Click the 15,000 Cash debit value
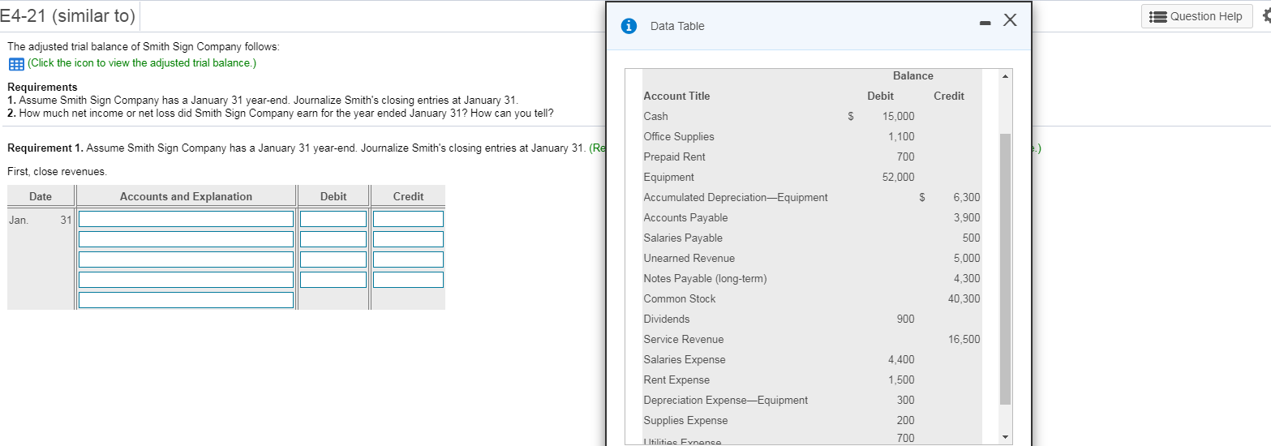 click(x=899, y=116)
